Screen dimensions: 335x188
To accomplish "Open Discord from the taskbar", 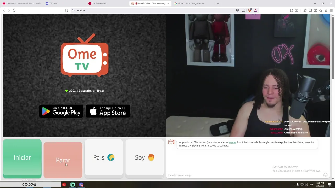I will (x=81, y=185).
